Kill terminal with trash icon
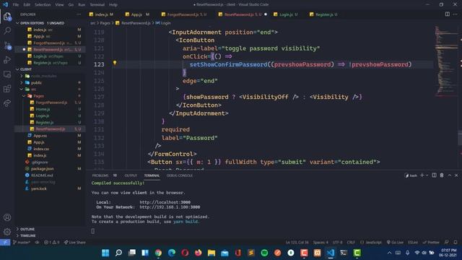The height and width of the screenshot is (260, 462). (442, 175)
